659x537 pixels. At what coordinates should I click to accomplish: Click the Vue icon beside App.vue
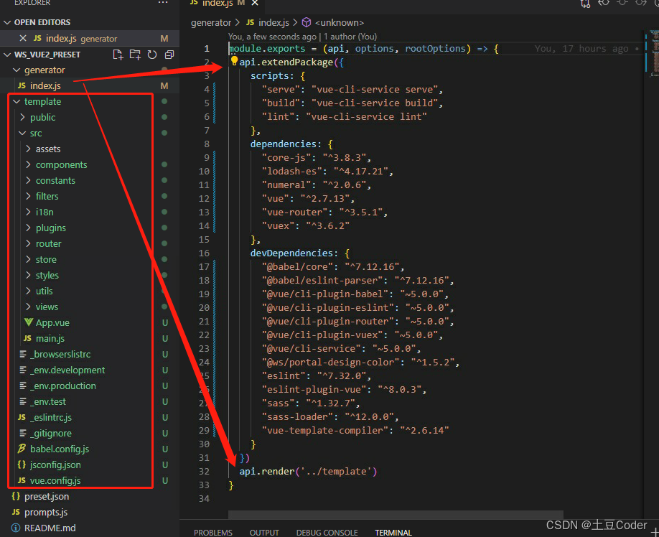(28, 322)
